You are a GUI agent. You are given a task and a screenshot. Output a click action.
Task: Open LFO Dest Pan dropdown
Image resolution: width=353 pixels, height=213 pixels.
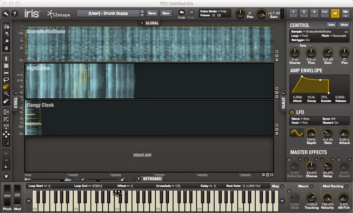coord(303,123)
